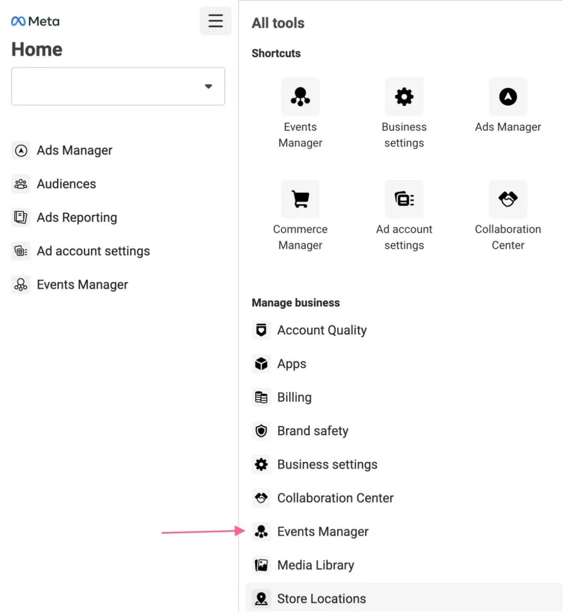Image resolution: width=563 pixels, height=612 pixels.
Task: Click the Ad account settings sidebar icon
Action: [x=21, y=251]
